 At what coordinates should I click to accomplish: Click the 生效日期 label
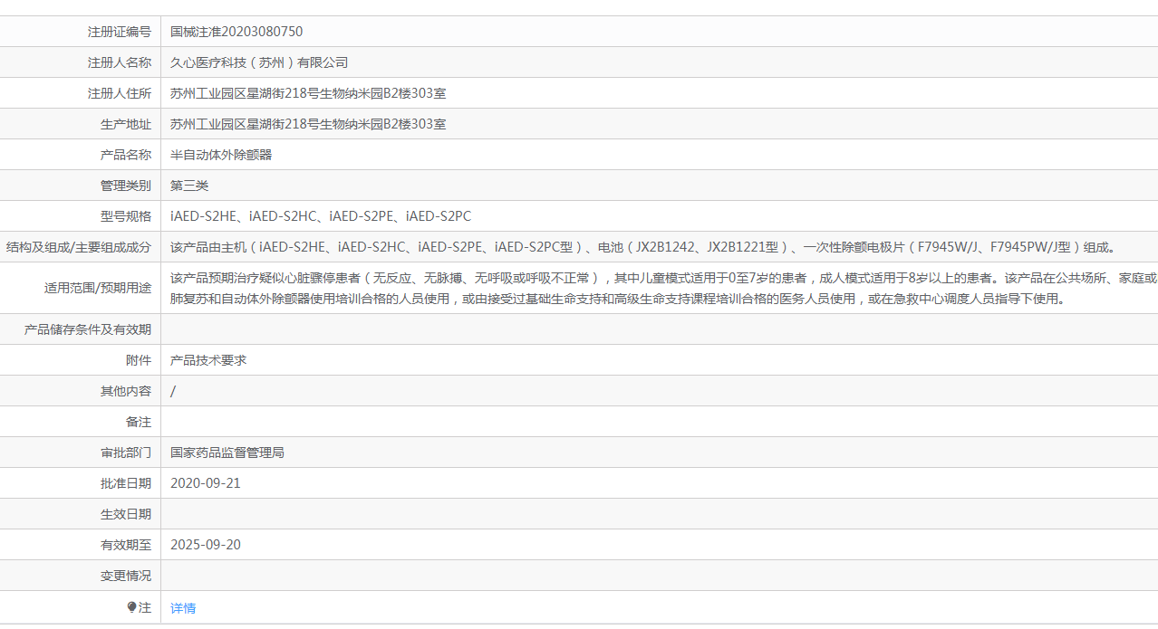click(x=126, y=514)
